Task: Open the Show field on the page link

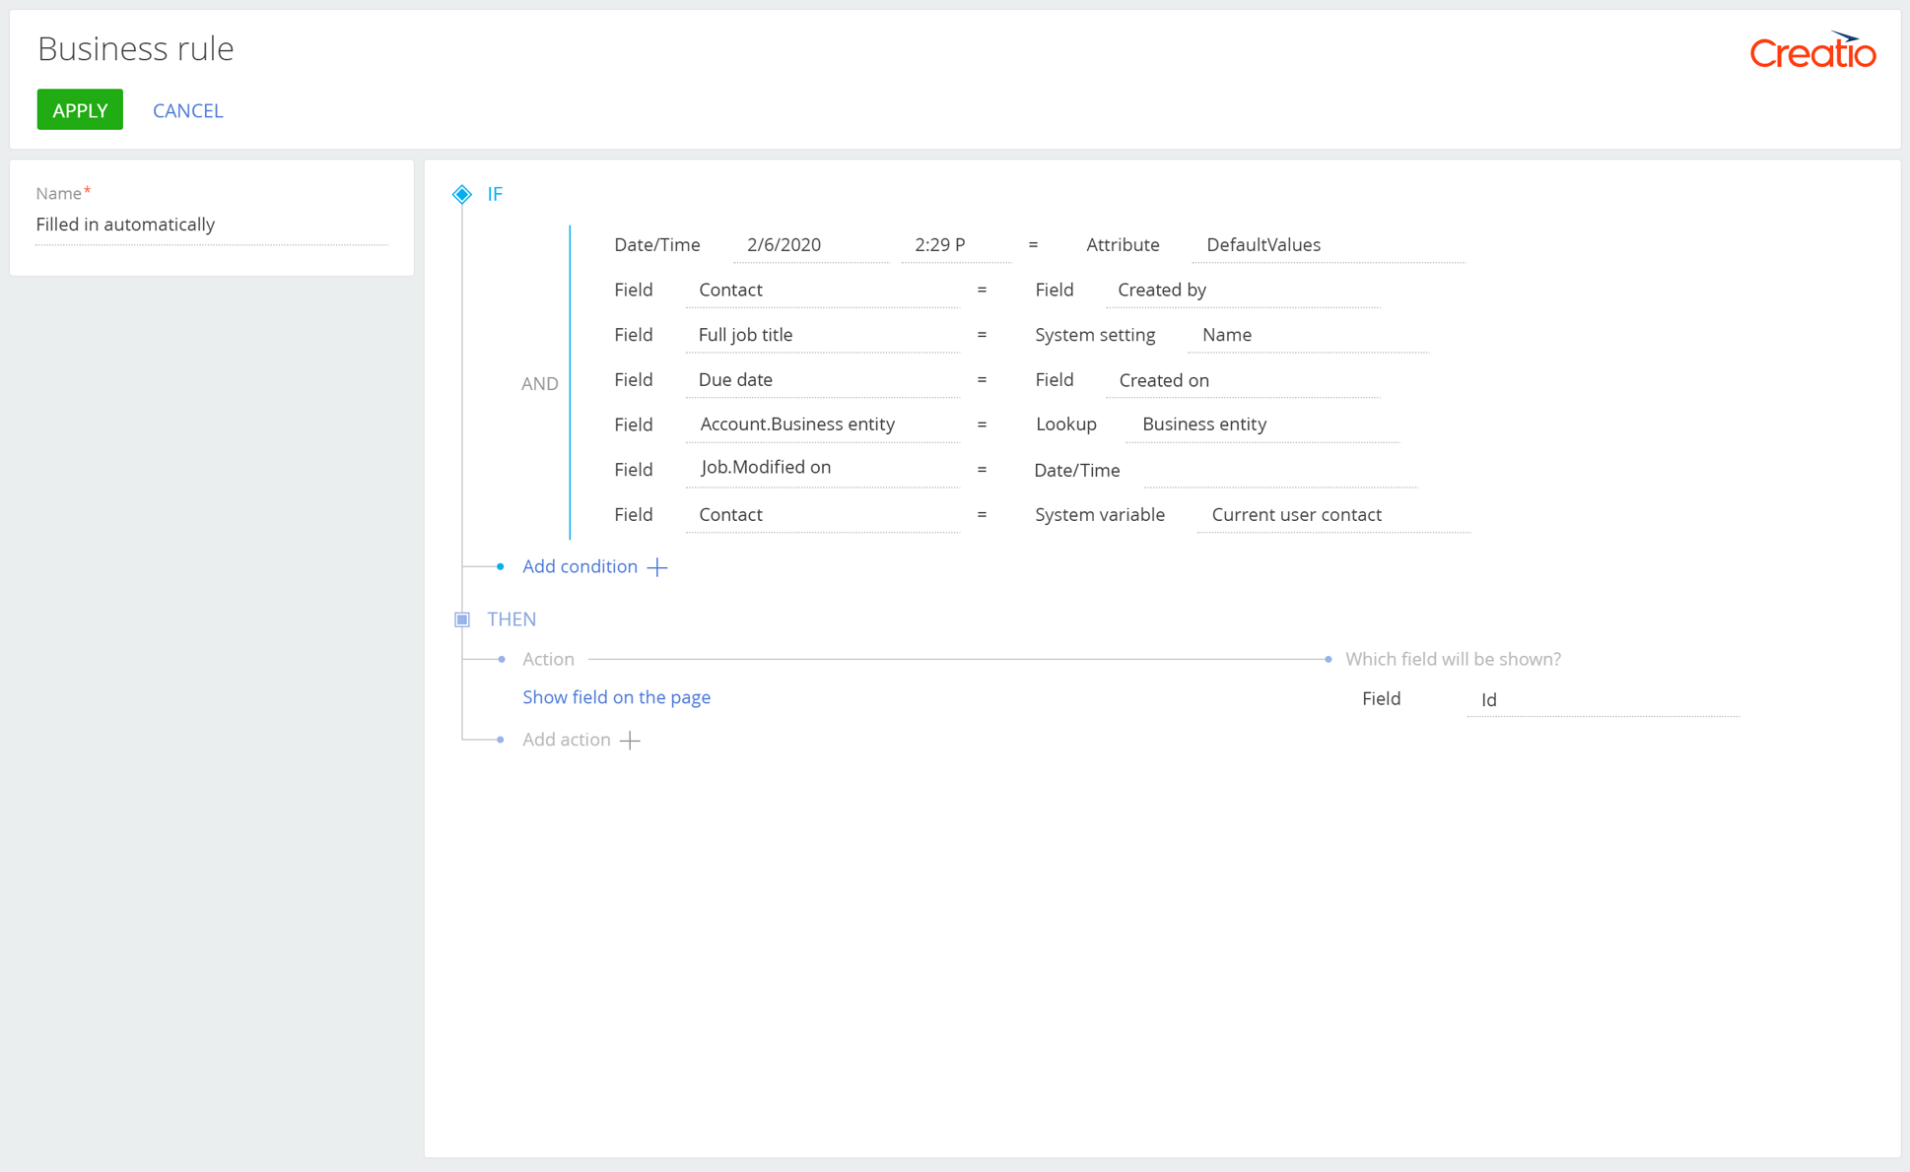Action: (x=616, y=696)
